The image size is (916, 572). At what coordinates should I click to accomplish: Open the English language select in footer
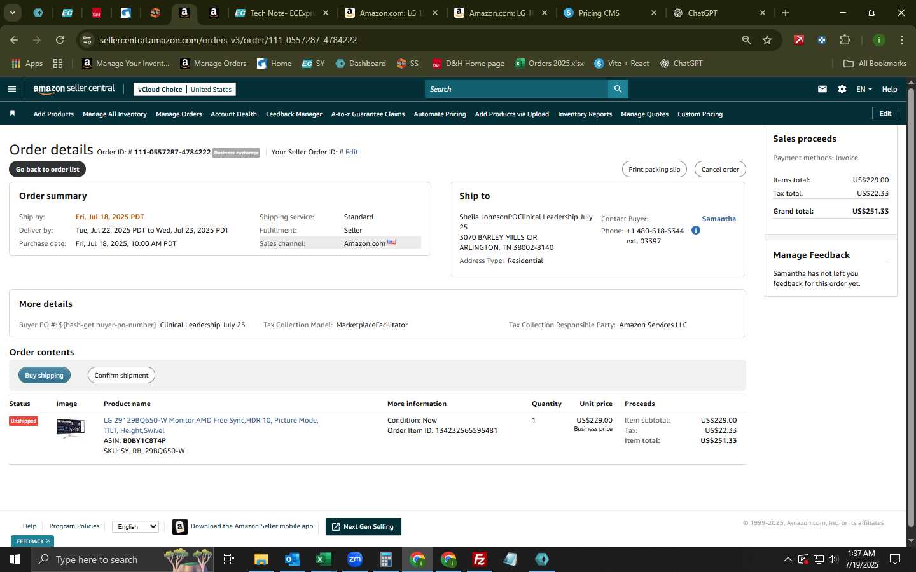pyautogui.click(x=135, y=526)
